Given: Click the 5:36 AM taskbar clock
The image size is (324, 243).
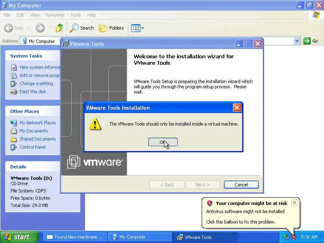Looking at the screenshot, I should tap(309, 237).
